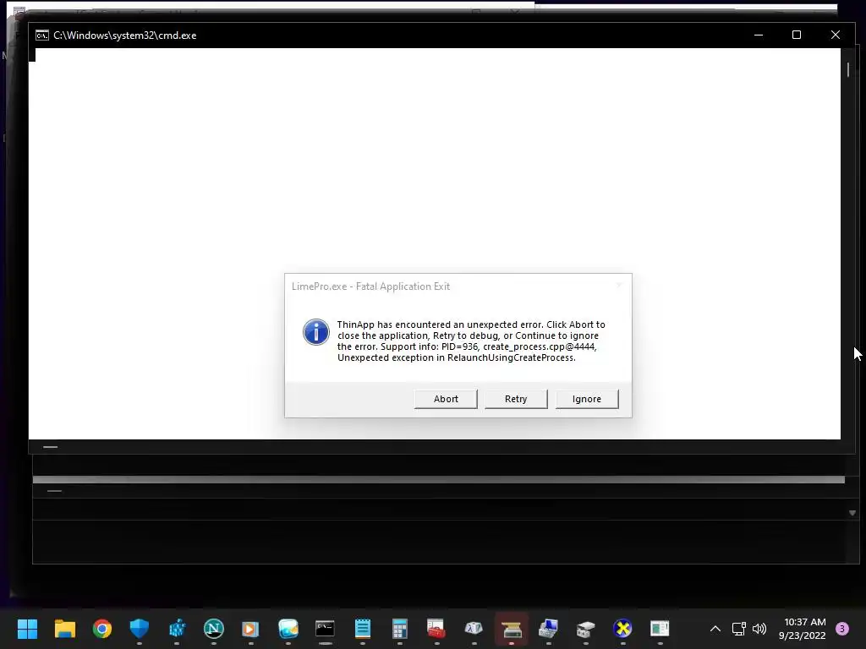Open the picture viewer taskbar icon
The image size is (866, 649).
288,629
